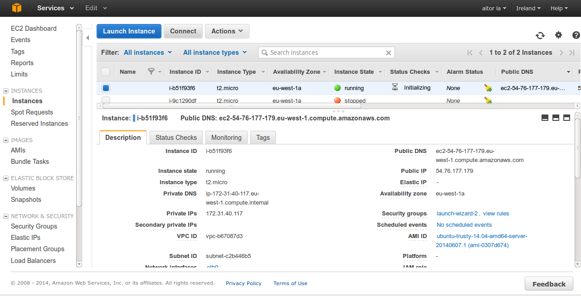The height and width of the screenshot is (296, 581).
Task: Expand the Ireland region menu
Action: tap(528, 8)
